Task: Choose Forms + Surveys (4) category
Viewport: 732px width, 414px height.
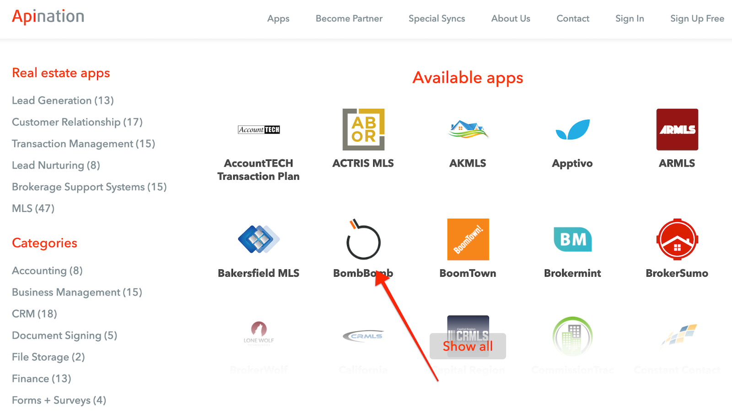Action: pos(59,400)
